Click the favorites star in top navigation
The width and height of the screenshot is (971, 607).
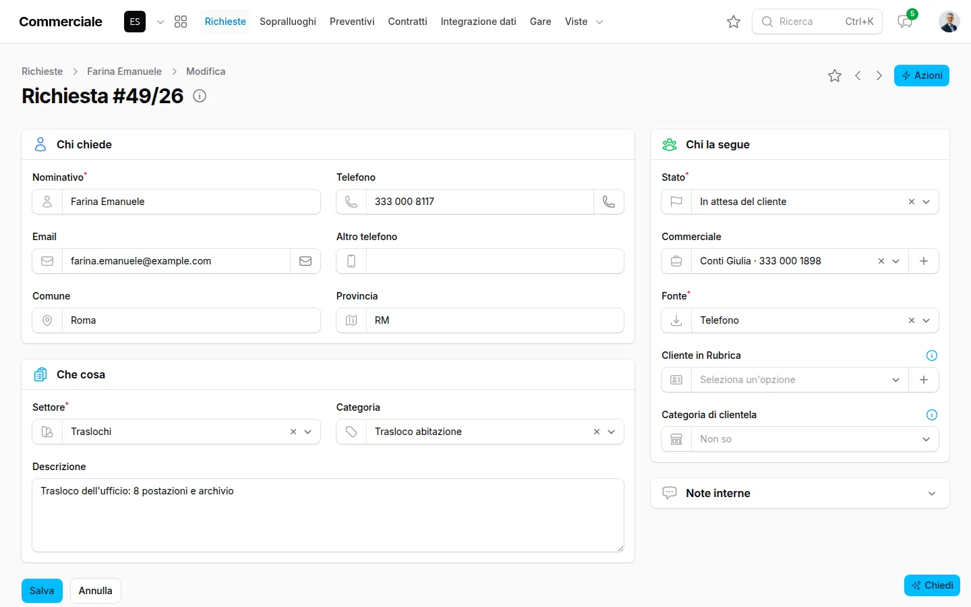[x=734, y=22]
